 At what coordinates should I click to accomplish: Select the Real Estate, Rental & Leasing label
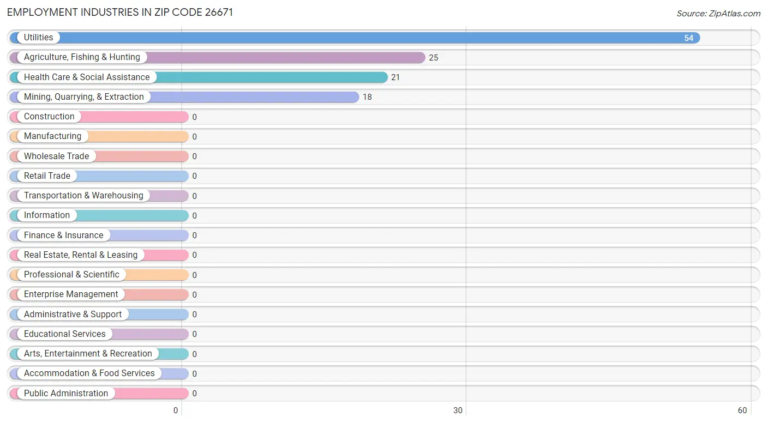pos(81,255)
